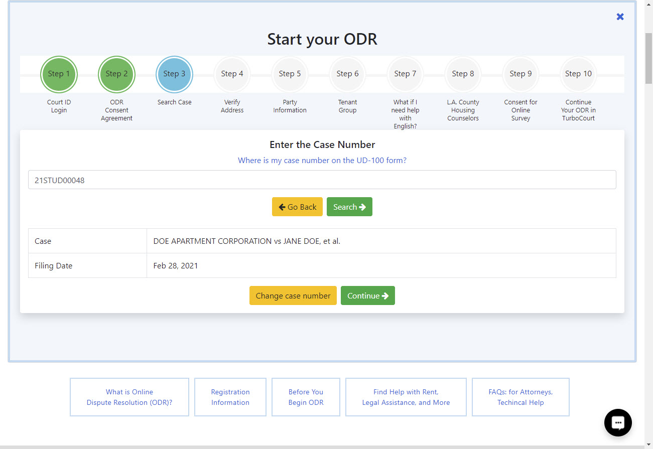This screenshot has height=449, width=653.
Task: Open 'What is Online Dispute Resolution' page
Action: (x=129, y=397)
